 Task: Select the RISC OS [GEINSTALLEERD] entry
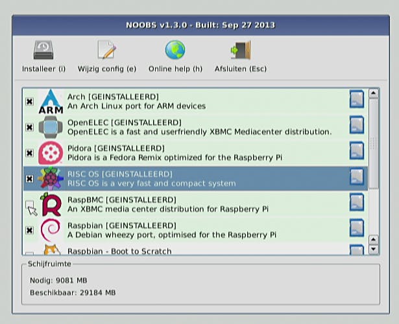tap(195, 179)
